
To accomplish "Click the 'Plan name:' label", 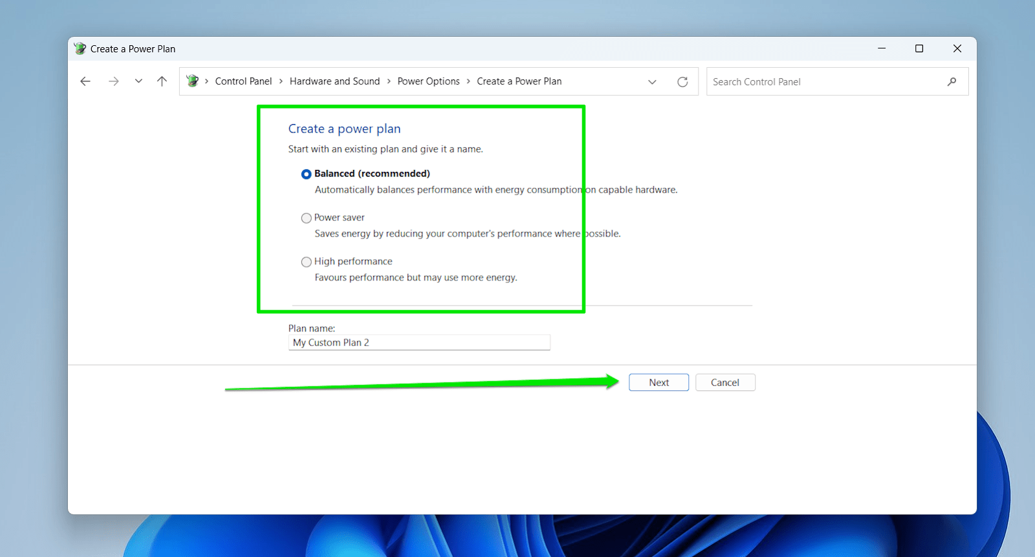I will 312,328.
